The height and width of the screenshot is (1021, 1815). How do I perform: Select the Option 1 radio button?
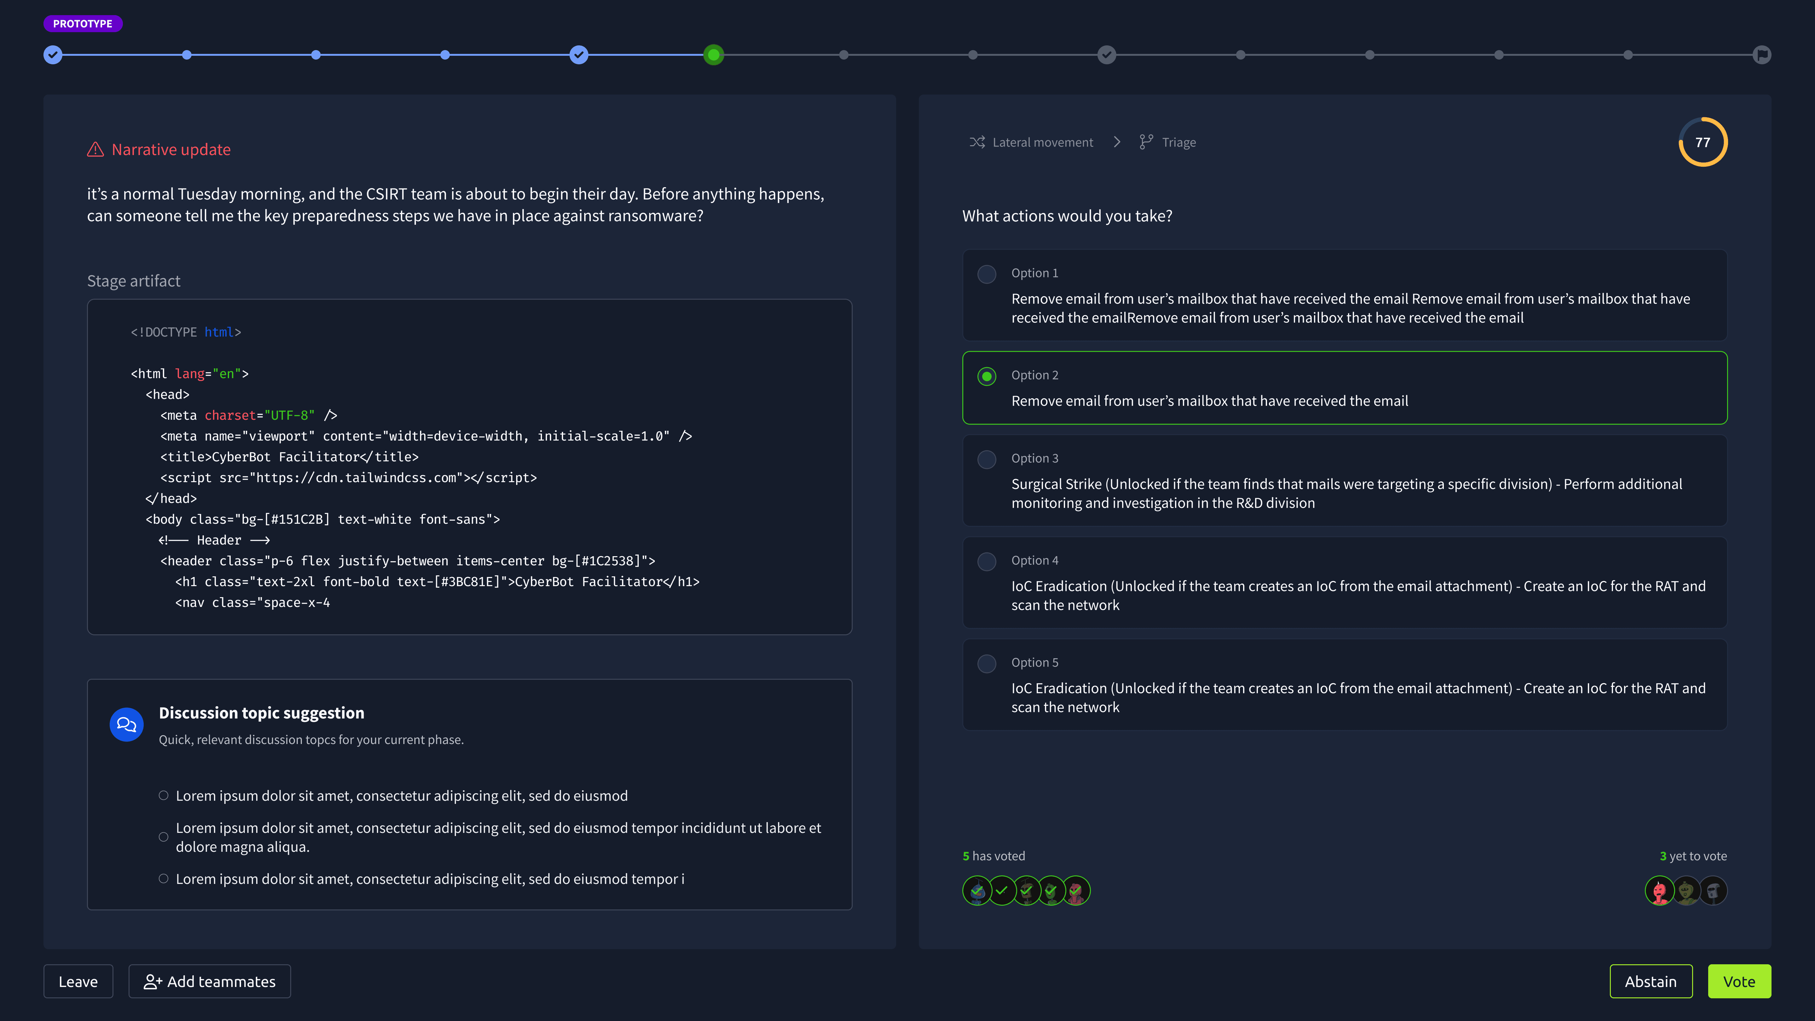pyautogui.click(x=986, y=274)
